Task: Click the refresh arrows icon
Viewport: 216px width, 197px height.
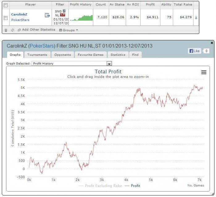Action: point(13,30)
